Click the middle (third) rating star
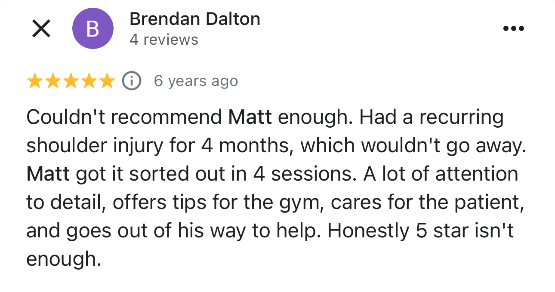Image resolution: width=555 pixels, height=292 pixels. [71, 81]
